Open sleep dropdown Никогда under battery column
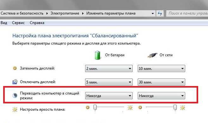The width and height of the screenshot is (208, 123). click(109, 96)
